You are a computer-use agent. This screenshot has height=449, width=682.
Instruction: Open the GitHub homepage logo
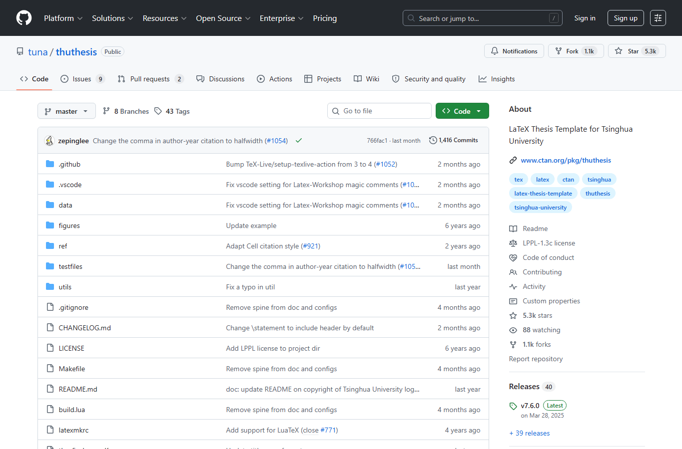[x=24, y=18]
